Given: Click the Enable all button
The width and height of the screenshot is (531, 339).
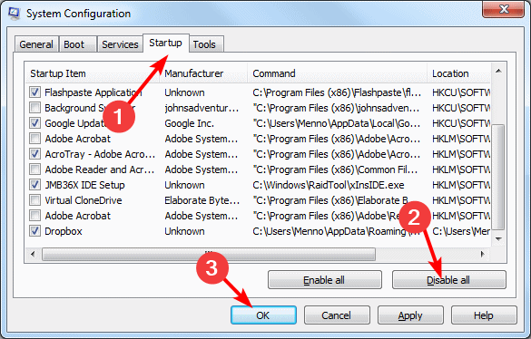Looking at the screenshot, I should point(325,280).
